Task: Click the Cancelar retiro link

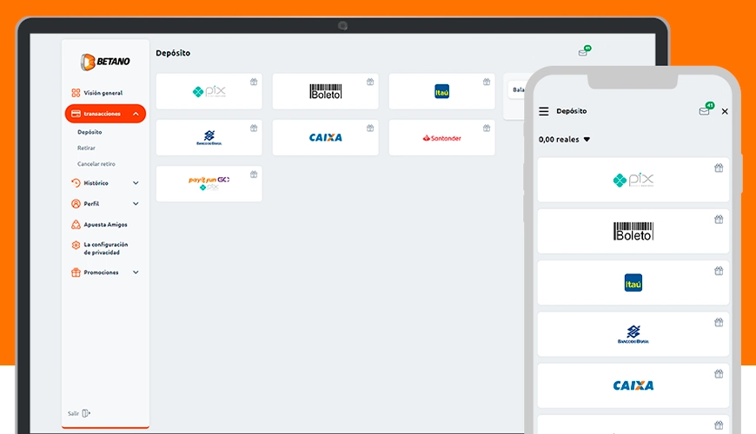Action: tap(96, 164)
